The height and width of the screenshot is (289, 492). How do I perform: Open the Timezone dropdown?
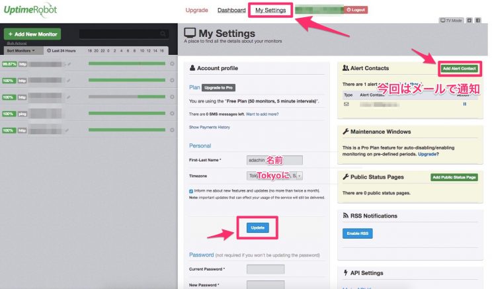[x=274, y=176]
